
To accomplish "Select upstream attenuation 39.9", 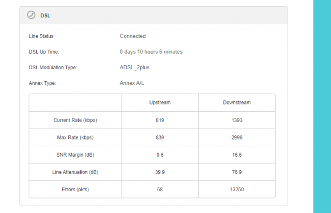I will 160,172.
